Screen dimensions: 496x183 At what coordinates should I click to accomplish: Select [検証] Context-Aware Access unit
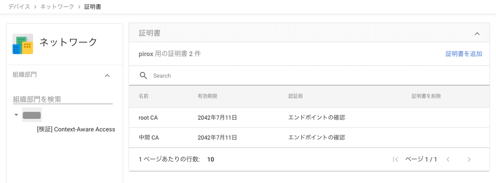point(76,129)
